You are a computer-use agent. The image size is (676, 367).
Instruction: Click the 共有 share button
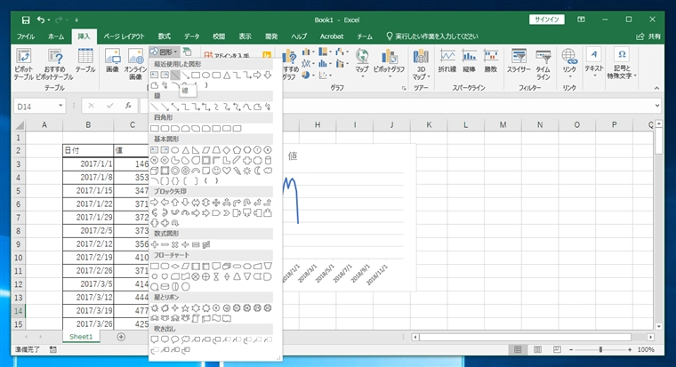coord(649,36)
